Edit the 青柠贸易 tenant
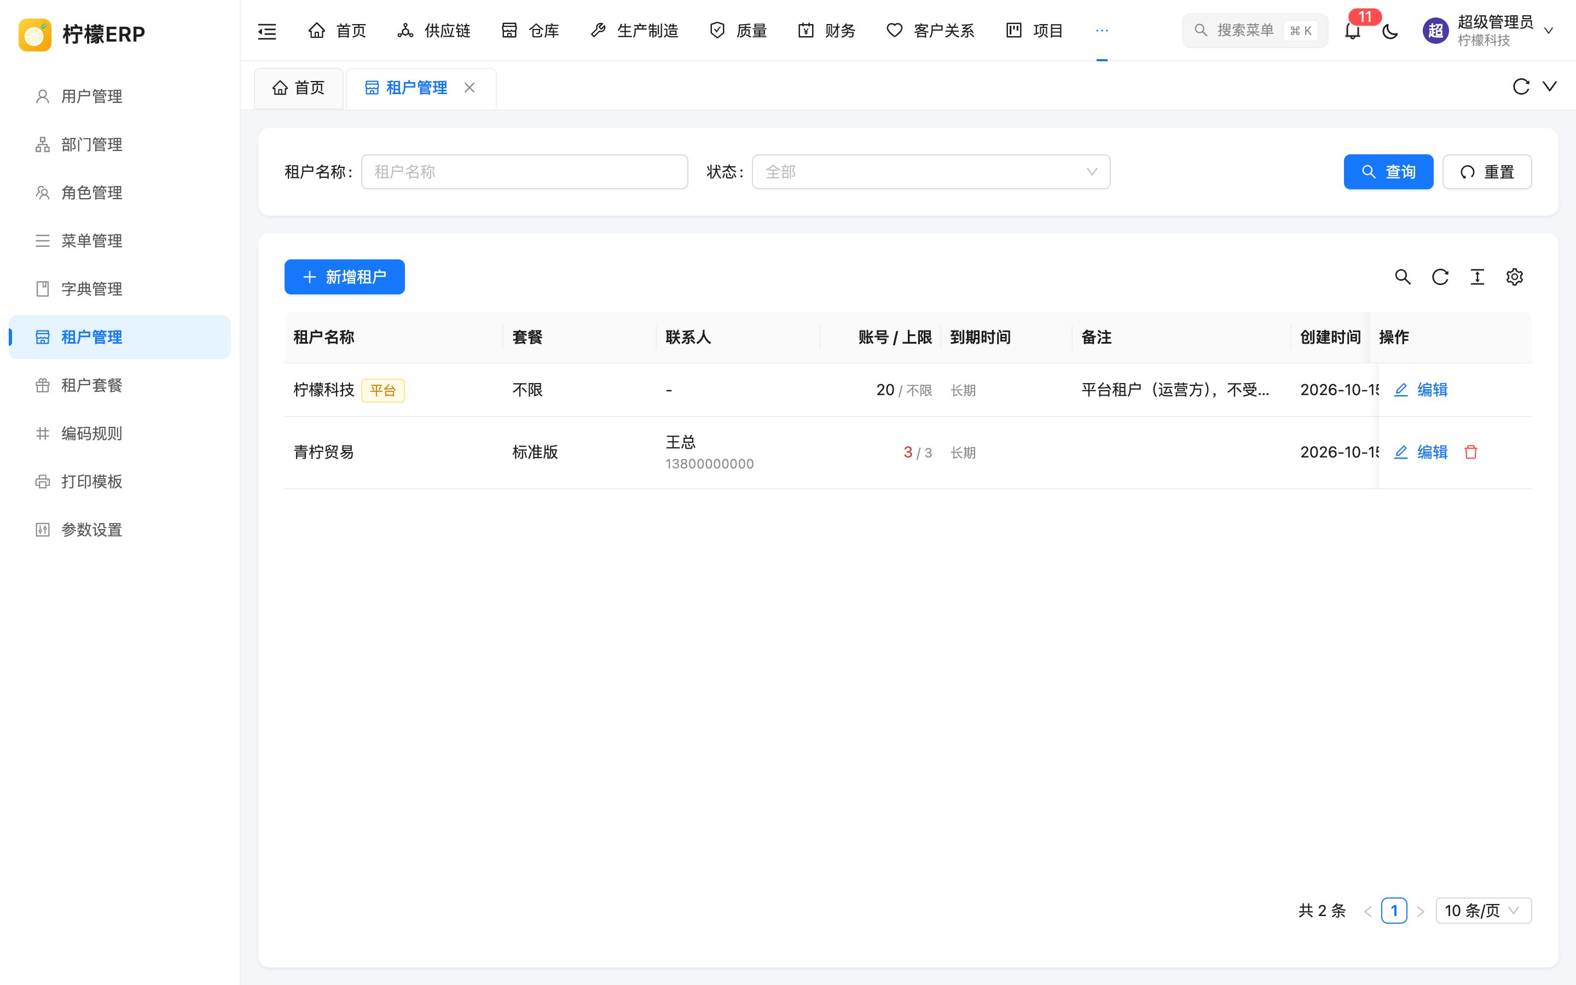This screenshot has width=1576, height=985. pos(1421,452)
